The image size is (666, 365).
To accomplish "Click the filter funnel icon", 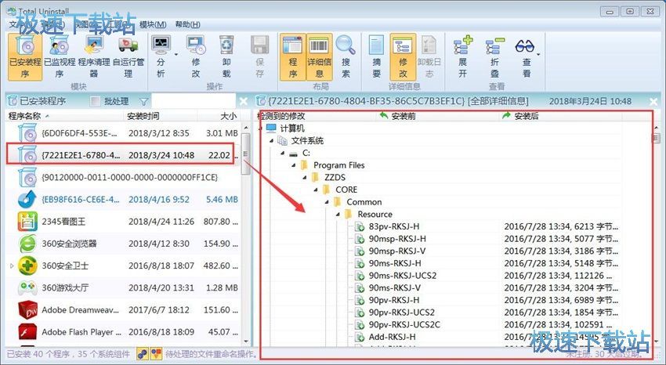I will [144, 102].
